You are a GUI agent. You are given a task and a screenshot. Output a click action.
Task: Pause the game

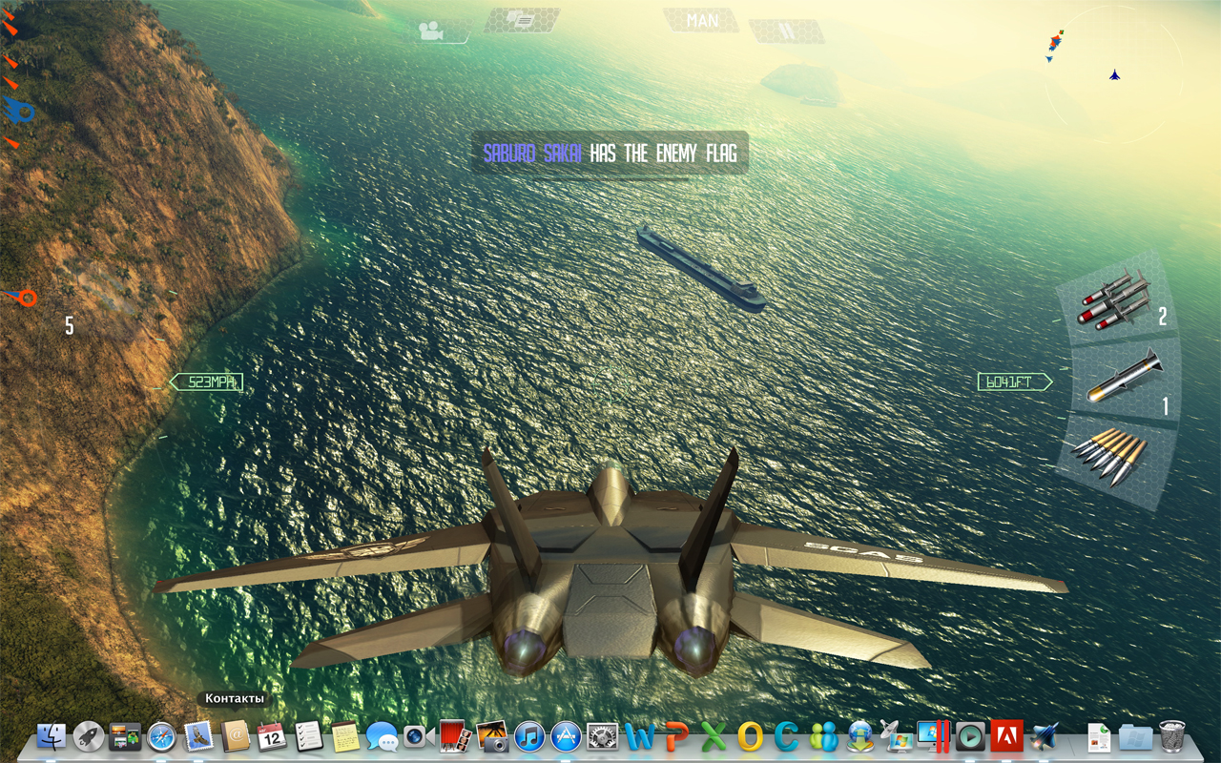[x=785, y=31]
